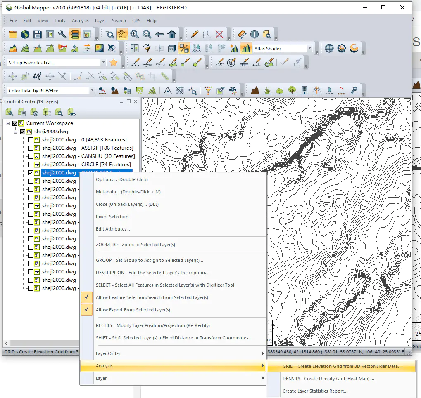421x398 pixels.
Task: Select DENSITY - Create Density Grid entry
Action: [328, 379]
